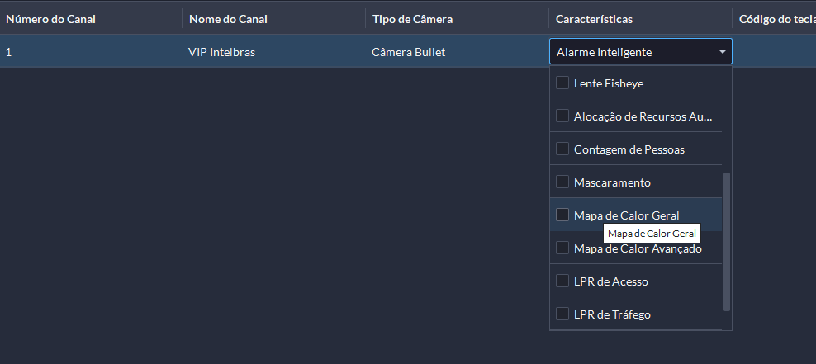Click the Câmera Bullet type cell
816x364 pixels.
409,52
